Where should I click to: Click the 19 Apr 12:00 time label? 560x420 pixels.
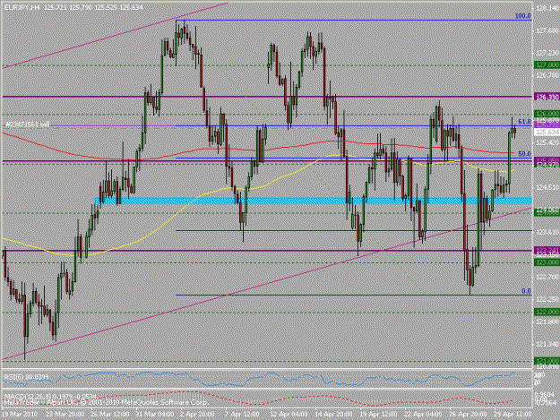click(x=378, y=415)
